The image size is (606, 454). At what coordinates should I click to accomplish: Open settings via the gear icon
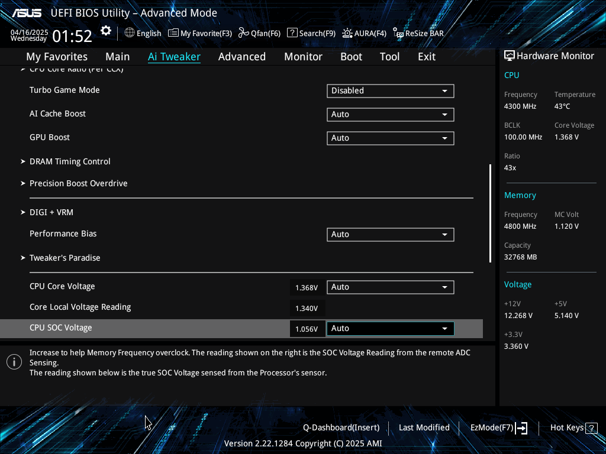pos(106,31)
